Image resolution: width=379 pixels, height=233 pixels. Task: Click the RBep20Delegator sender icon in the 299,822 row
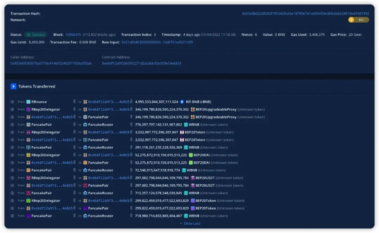click(28, 201)
